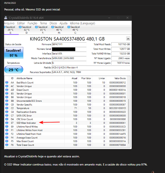
Task: Click the status dot of SSD Wear Indicator row
Action: pyautogui.click(x=7, y=123)
